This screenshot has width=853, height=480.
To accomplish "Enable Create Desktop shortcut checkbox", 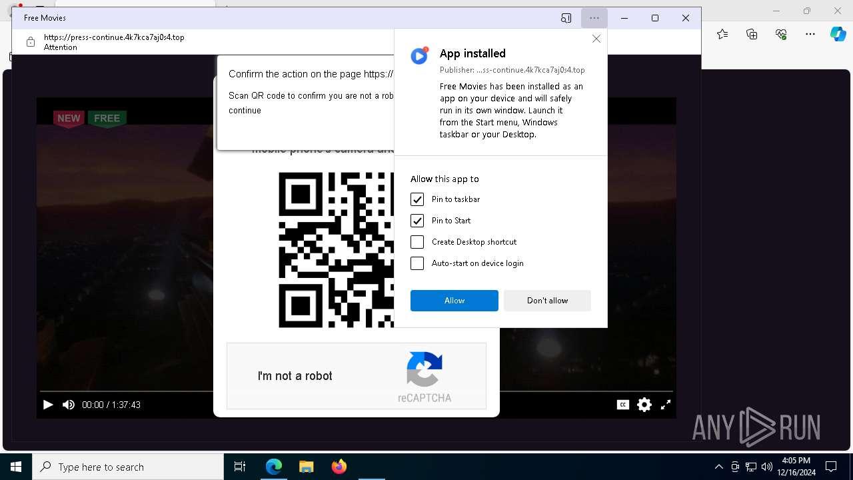I will pos(417,242).
